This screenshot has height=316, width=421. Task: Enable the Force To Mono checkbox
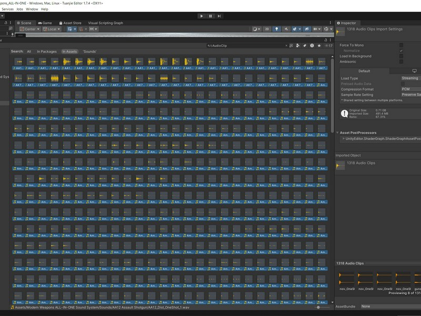click(x=401, y=45)
